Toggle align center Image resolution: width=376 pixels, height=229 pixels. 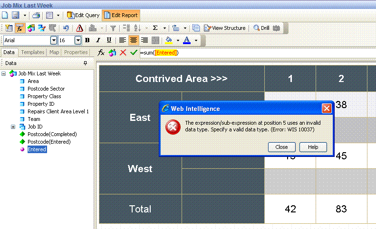pyautogui.click(x=133, y=40)
